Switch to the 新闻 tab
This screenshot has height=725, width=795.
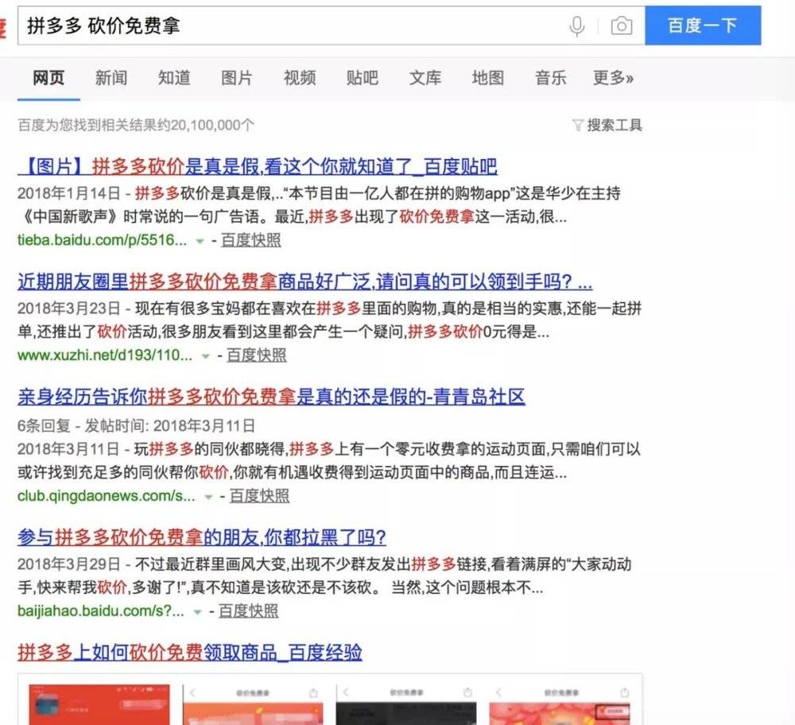[x=111, y=78]
